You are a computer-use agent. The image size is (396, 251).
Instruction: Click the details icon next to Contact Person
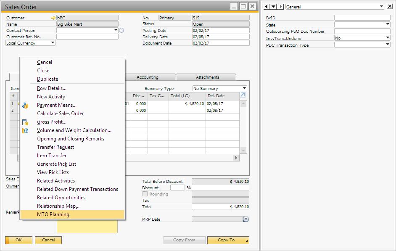(121, 30)
